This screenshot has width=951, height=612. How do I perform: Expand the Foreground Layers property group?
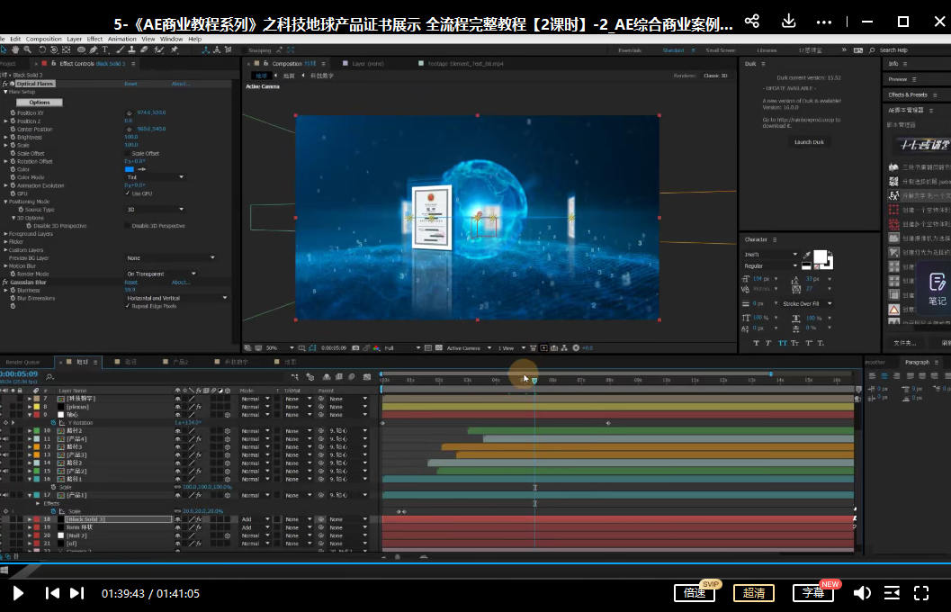5,234
